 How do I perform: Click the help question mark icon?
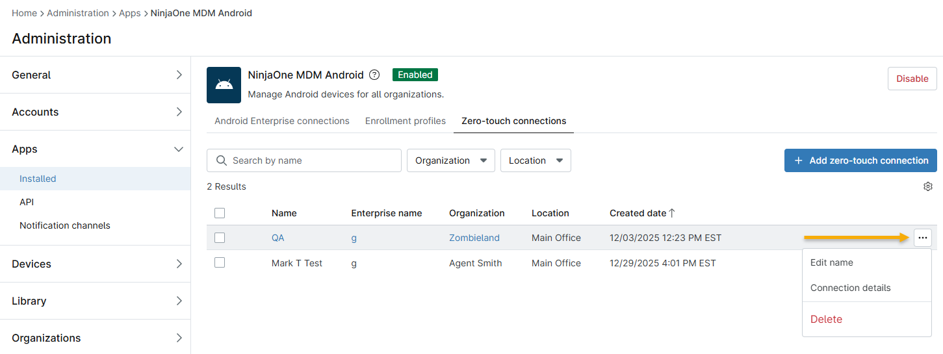click(374, 75)
